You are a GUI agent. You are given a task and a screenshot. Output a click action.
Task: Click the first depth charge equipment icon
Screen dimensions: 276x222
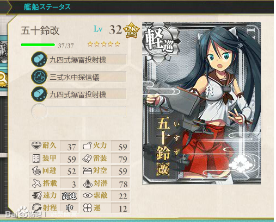pyautogui.click(x=39, y=59)
